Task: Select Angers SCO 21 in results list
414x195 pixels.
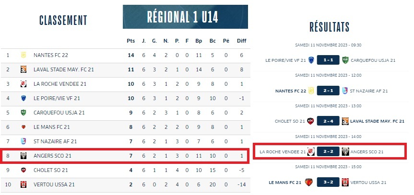Action: click(367, 152)
